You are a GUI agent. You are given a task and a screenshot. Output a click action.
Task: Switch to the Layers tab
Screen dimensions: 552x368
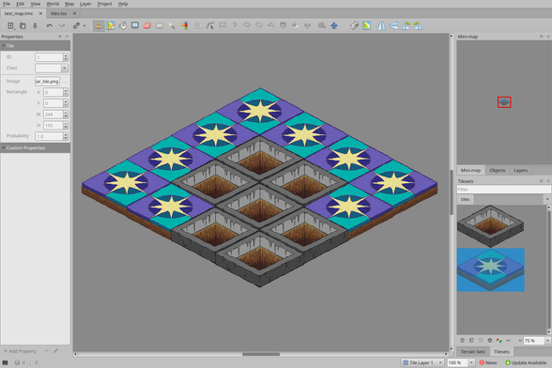tap(521, 171)
